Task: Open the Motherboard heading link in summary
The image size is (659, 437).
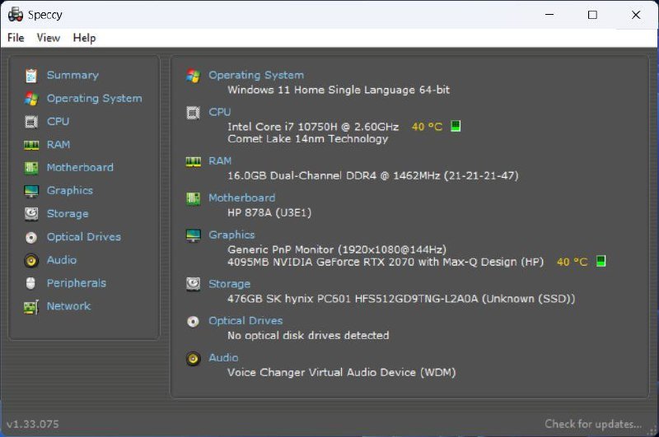Action: (241, 198)
